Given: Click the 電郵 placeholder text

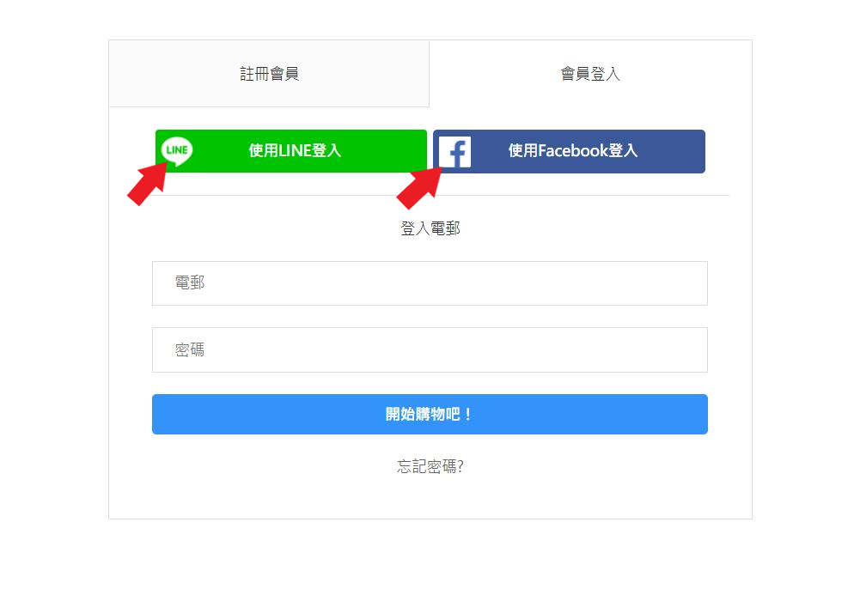Looking at the screenshot, I should 190,282.
